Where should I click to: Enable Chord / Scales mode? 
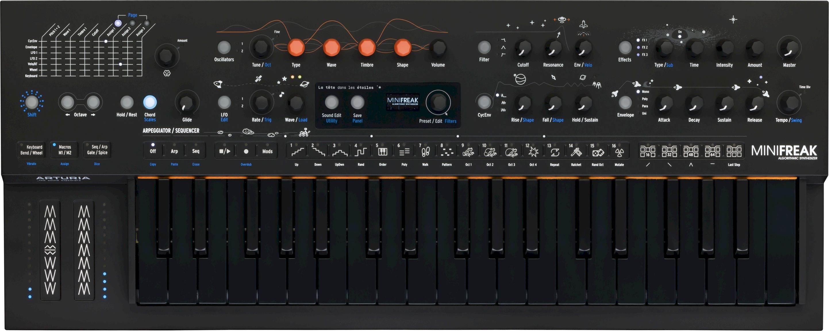[x=150, y=102]
